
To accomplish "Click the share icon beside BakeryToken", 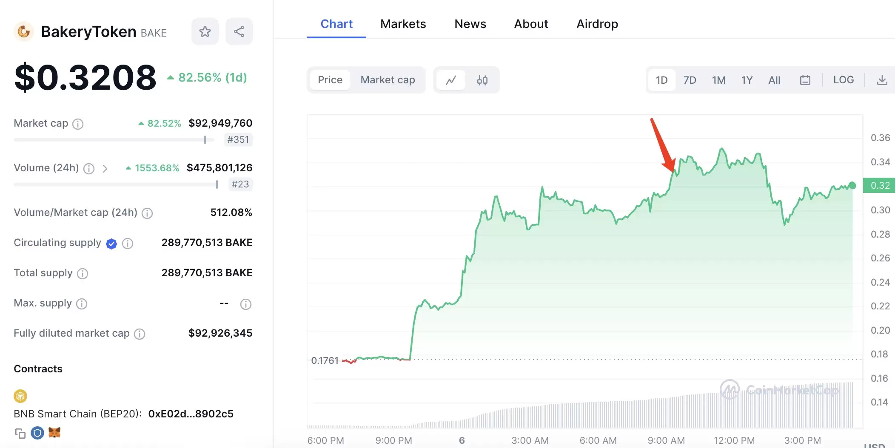I will [239, 31].
